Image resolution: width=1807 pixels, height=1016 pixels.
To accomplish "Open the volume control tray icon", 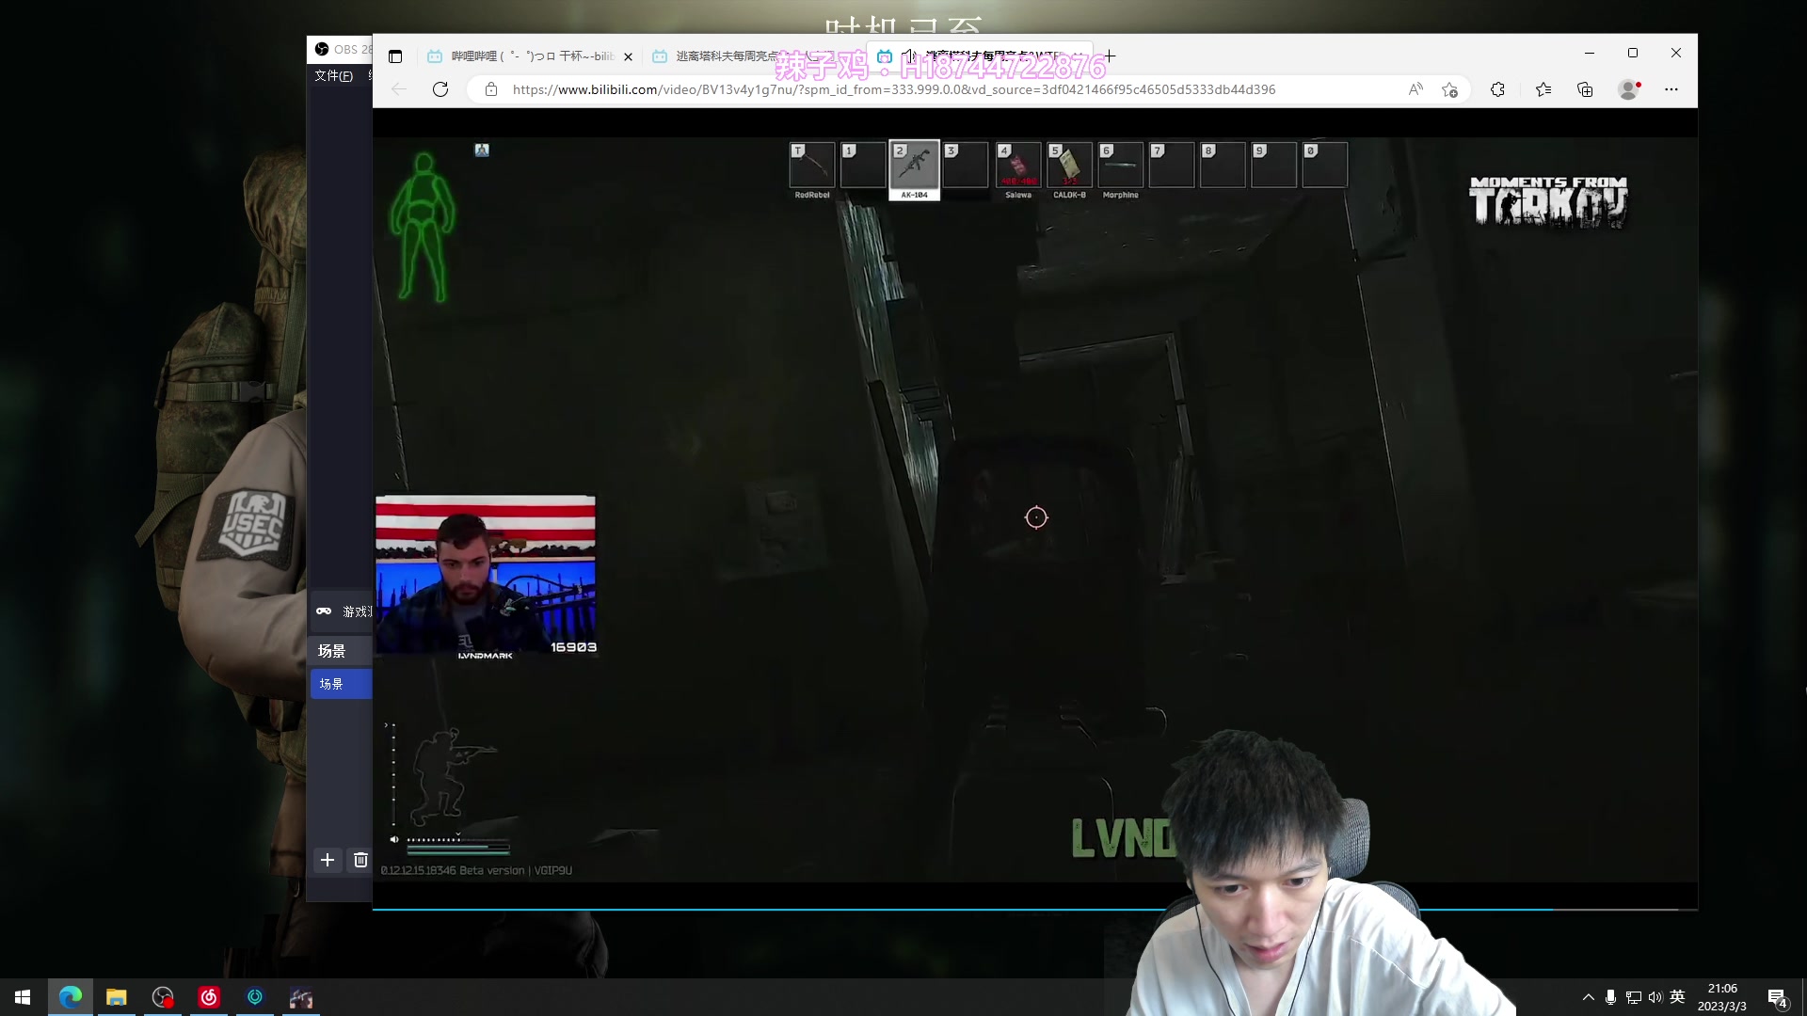I will coord(1655,997).
